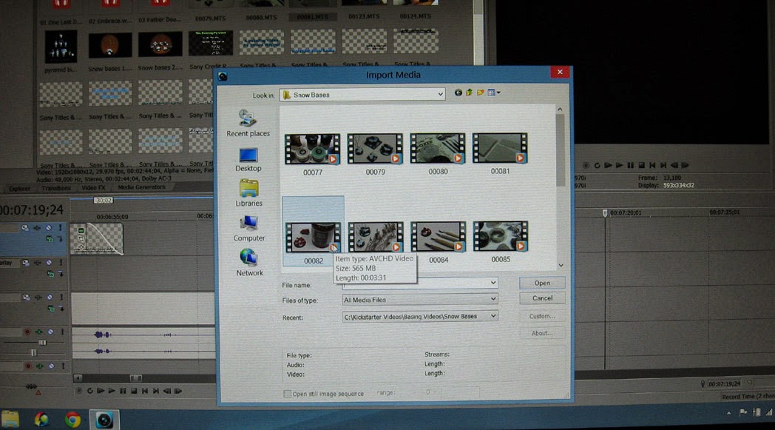Expand the Files of type dropdown
The image size is (775, 430).
[x=493, y=299]
